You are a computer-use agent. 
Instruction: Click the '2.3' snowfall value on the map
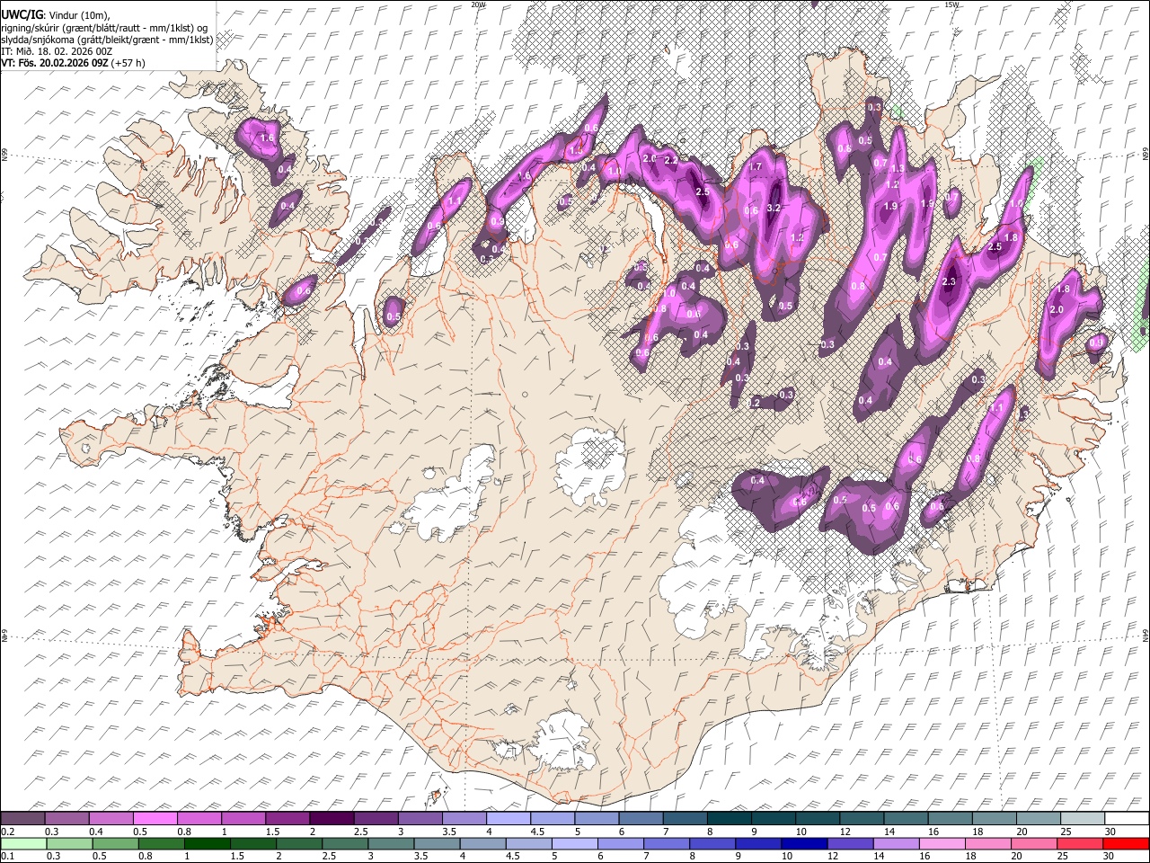click(950, 282)
